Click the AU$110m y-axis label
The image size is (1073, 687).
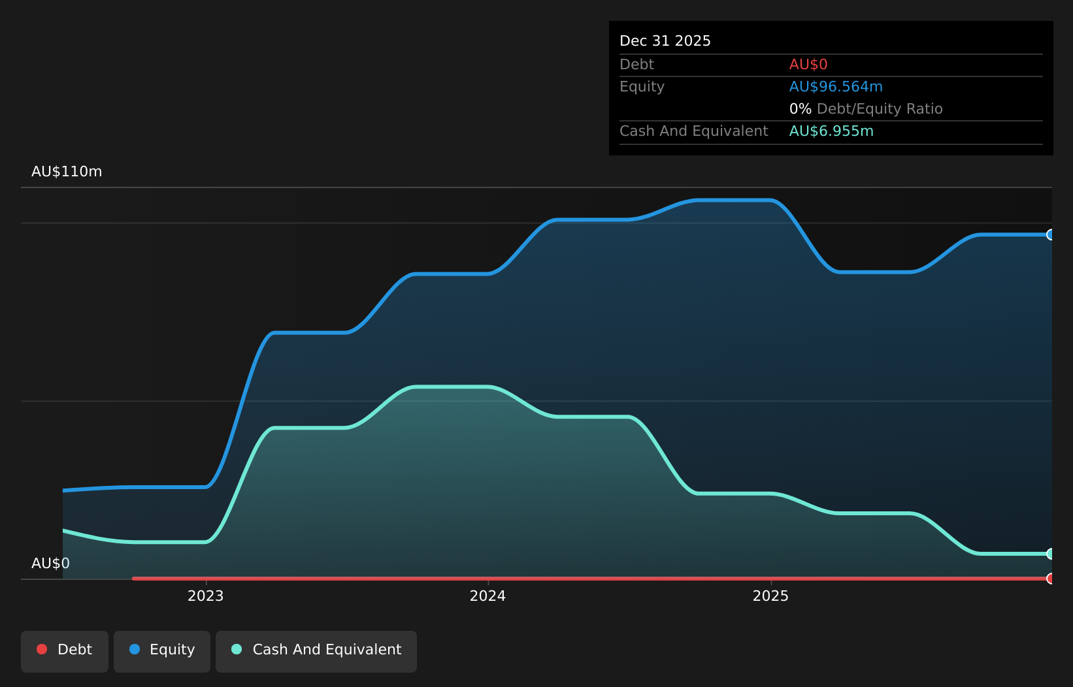pyautogui.click(x=67, y=172)
